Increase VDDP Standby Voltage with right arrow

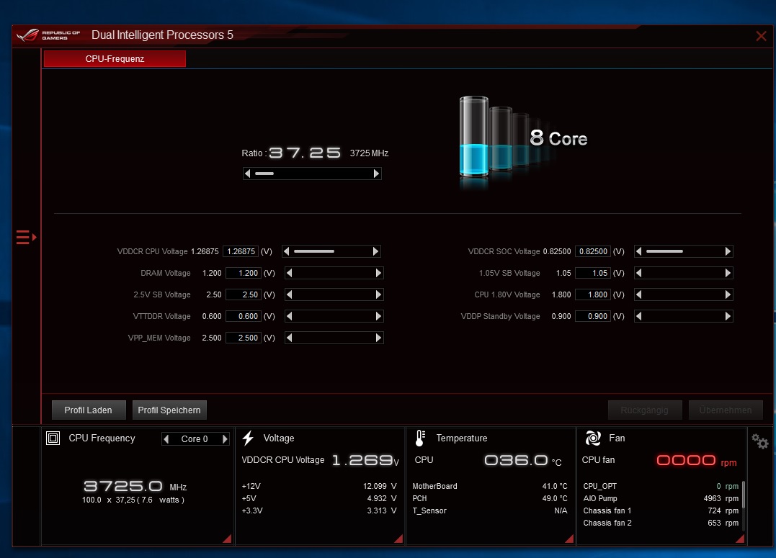tap(728, 316)
